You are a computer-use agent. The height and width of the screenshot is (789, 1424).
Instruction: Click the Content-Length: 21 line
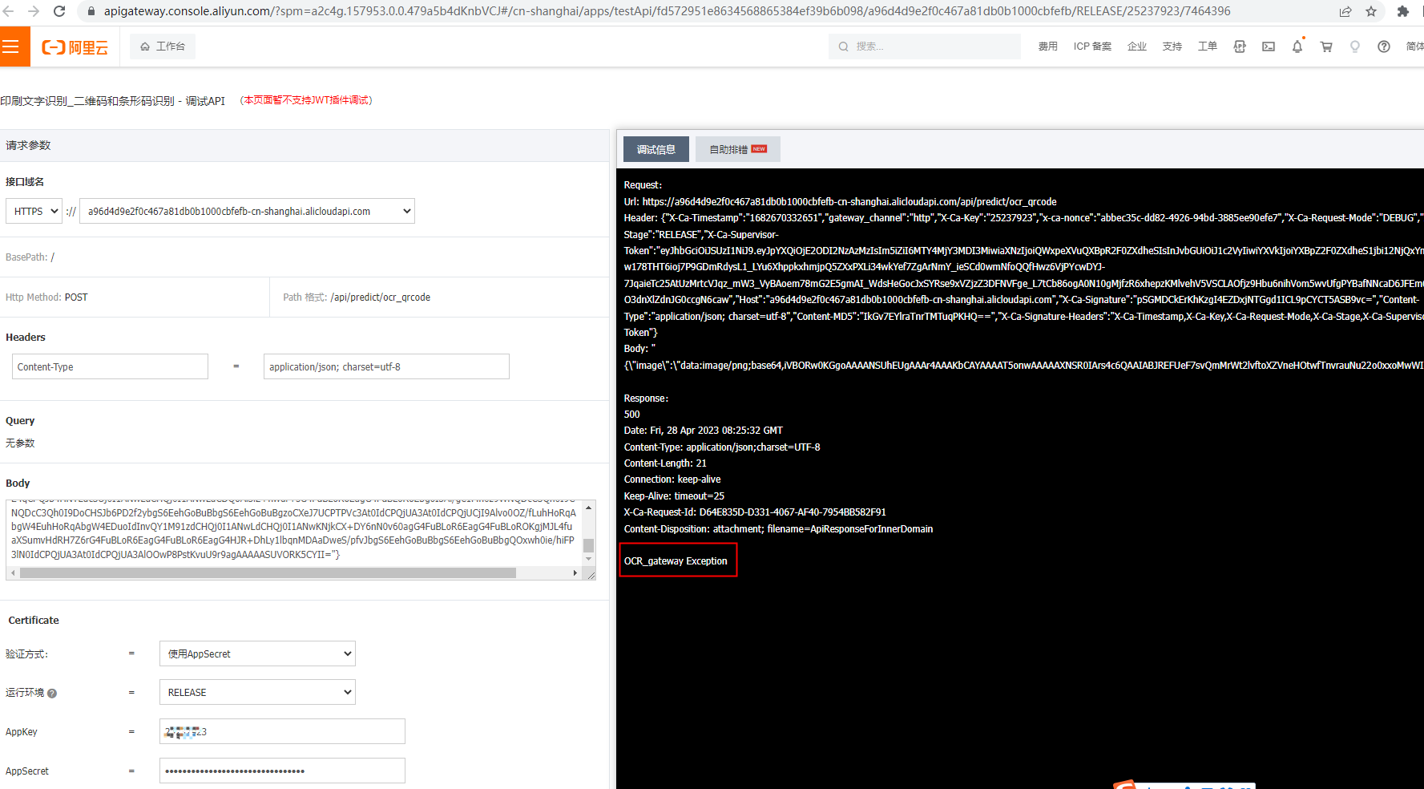665,463
